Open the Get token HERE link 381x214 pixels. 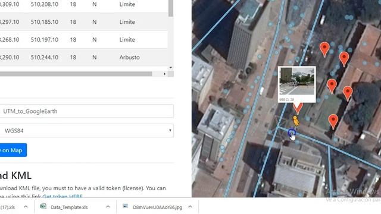[x=63, y=196]
